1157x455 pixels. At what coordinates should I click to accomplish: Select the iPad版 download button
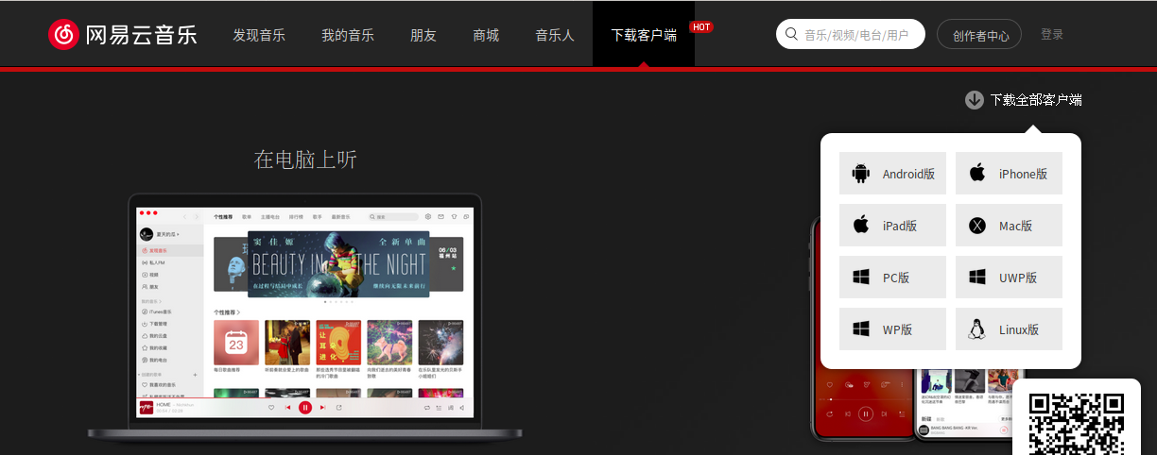pyautogui.click(x=892, y=226)
